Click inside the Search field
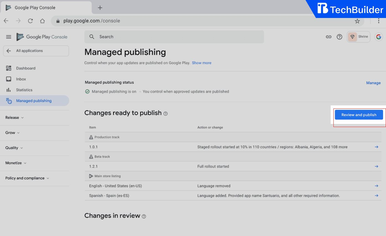This screenshot has width=386, height=236. tap(174, 37)
